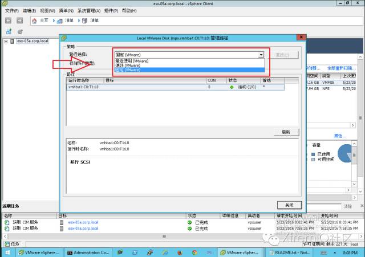
Task: Choose highlighted 固定 (VMware) option in list
Action: click(x=189, y=70)
